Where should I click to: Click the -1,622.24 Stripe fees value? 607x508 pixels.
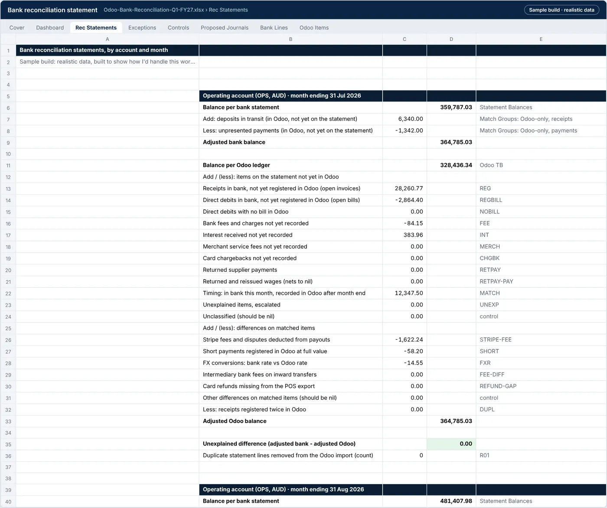tap(405, 340)
